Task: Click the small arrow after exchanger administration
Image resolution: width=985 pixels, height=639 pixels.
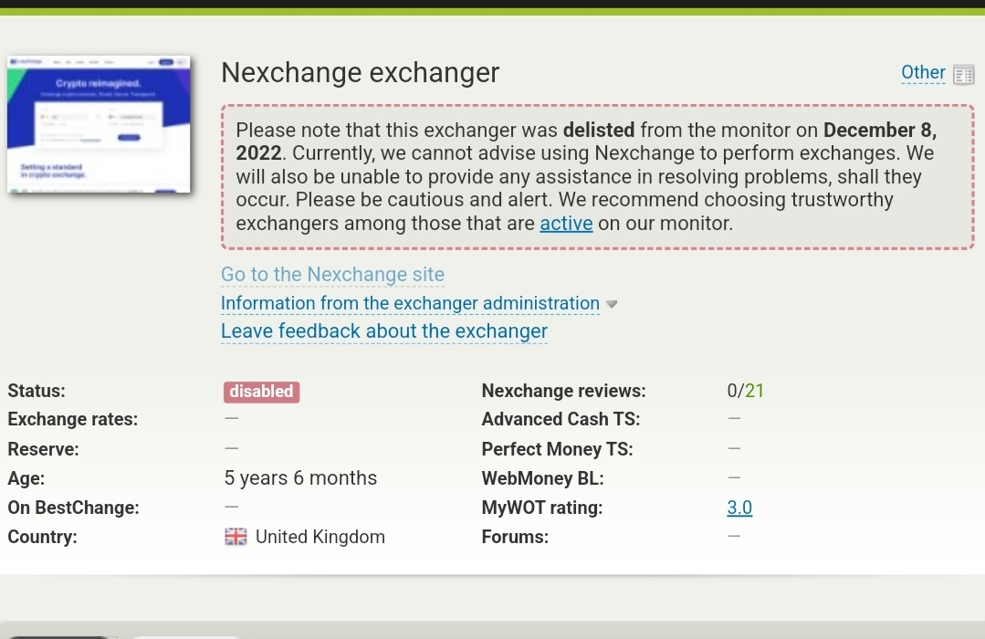Action: 612,304
